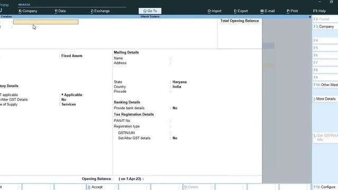Open F1: Help
Image resolution: width=338 pixels, height=190 pixels.
point(319,11)
